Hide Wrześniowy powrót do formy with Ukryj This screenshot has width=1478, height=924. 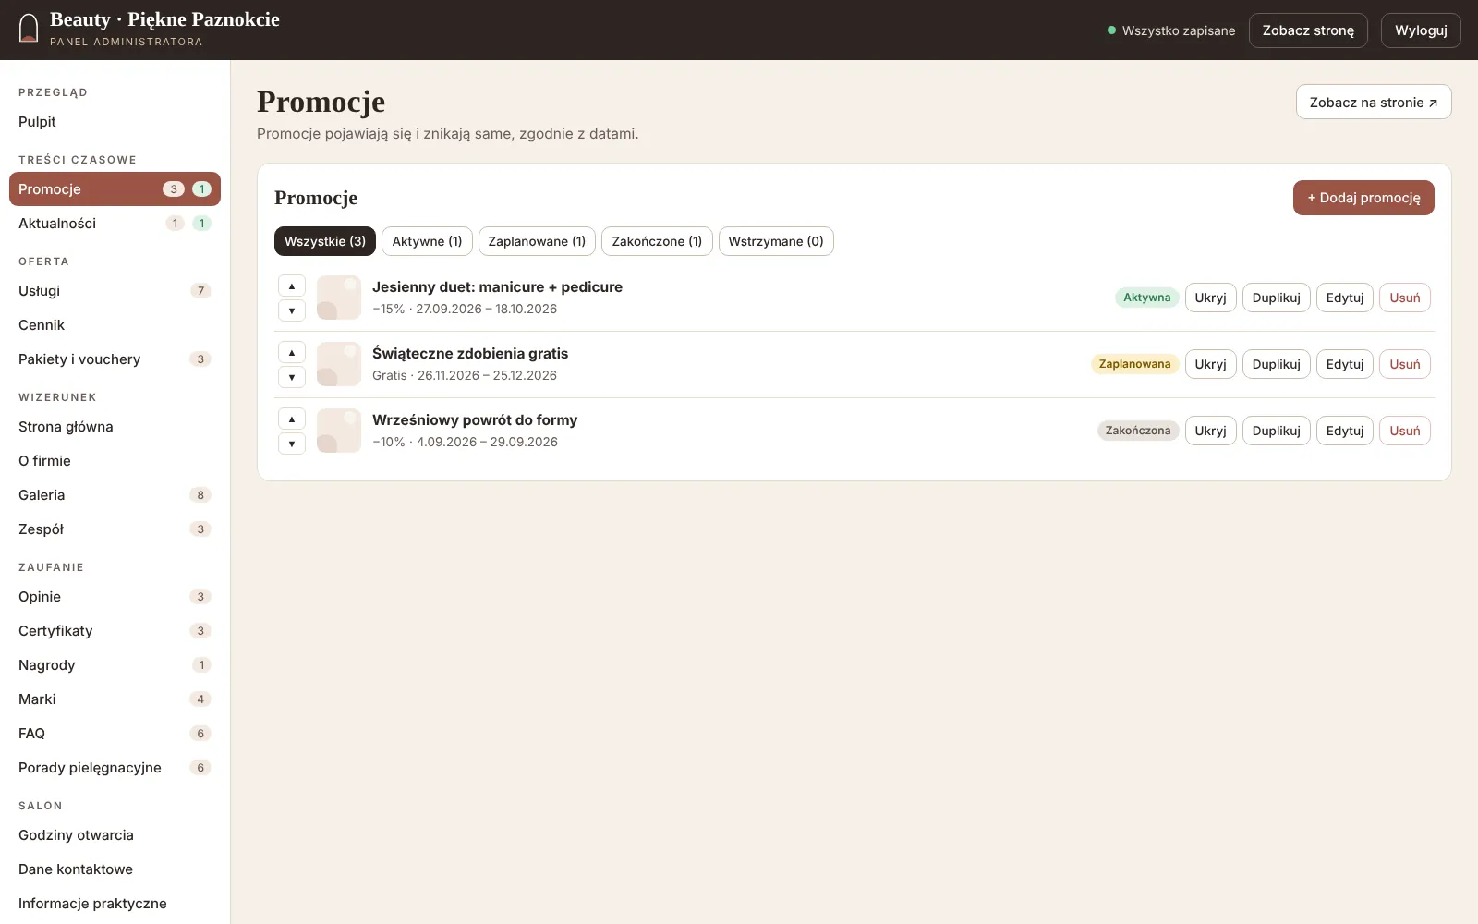pos(1210,431)
